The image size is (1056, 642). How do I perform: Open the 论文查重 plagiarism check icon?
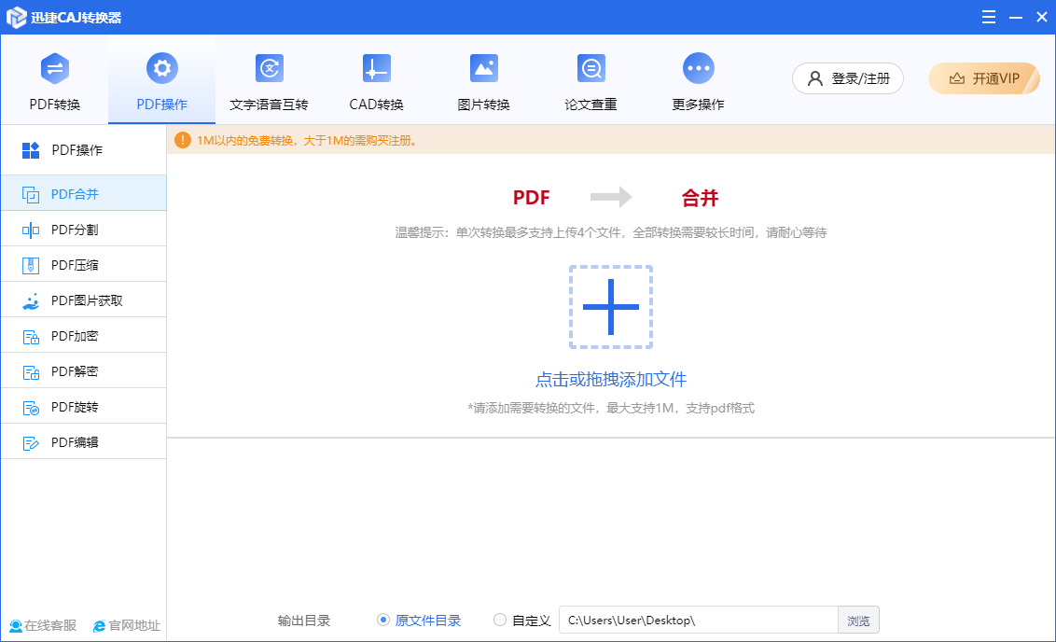click(x=591, y=69)
